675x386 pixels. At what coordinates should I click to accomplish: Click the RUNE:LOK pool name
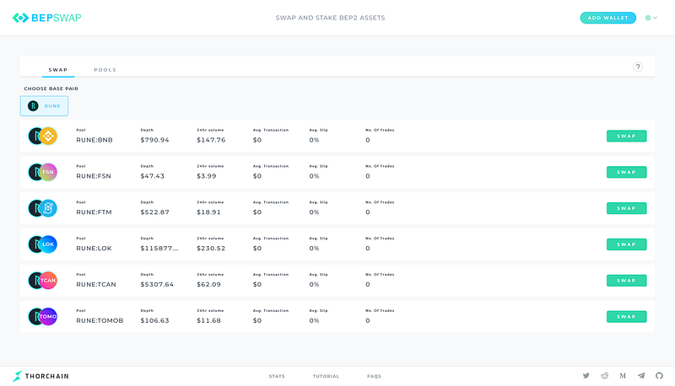coord(94,248)
